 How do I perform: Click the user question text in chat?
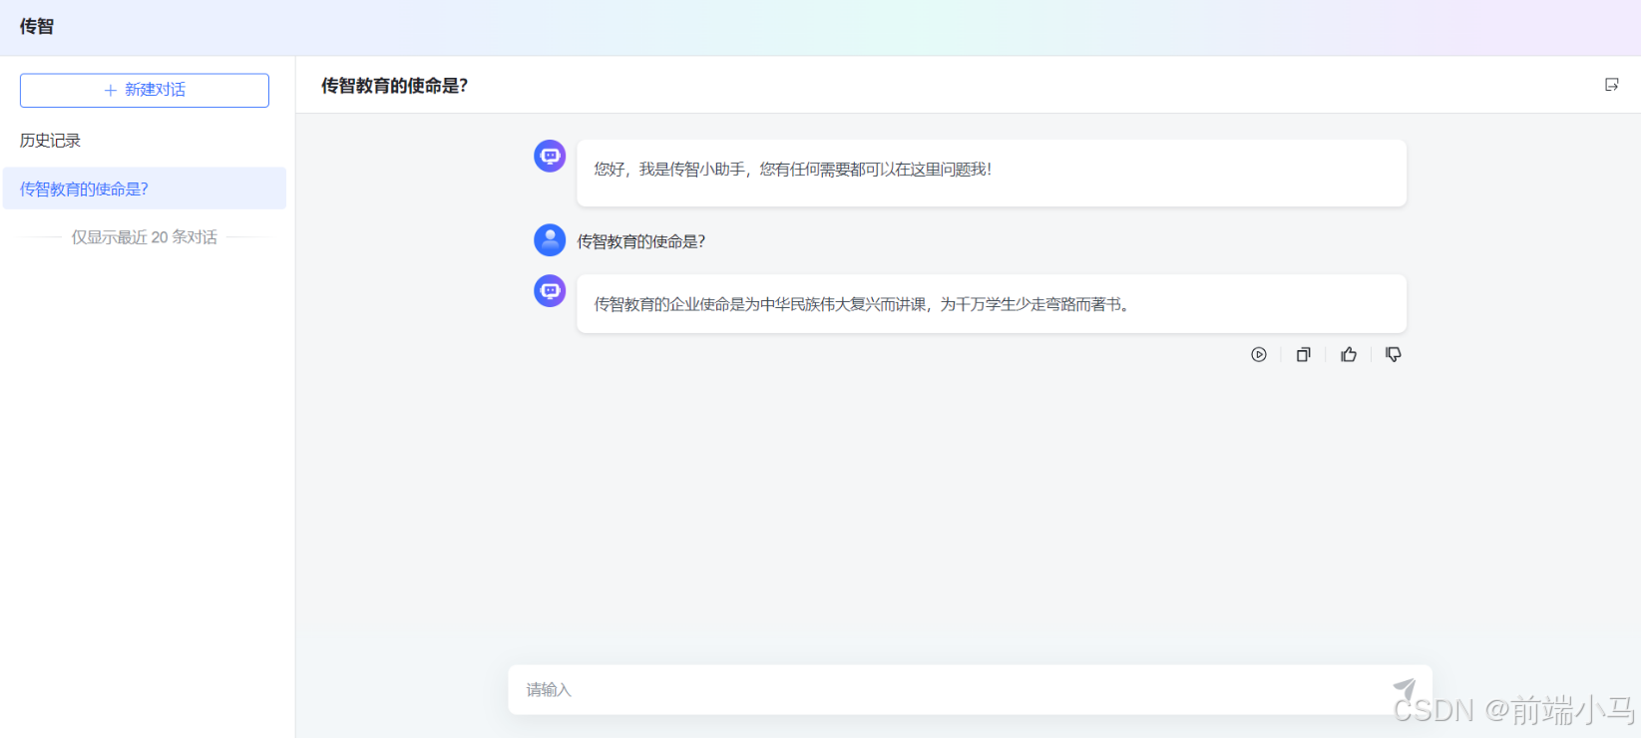click(641, 241)
